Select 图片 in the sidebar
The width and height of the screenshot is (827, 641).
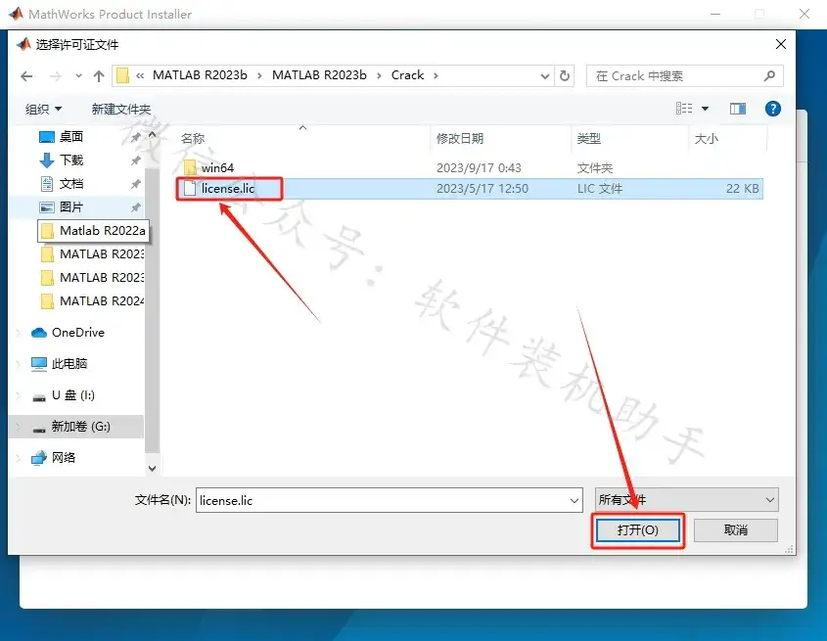click(x=71, y=206)
